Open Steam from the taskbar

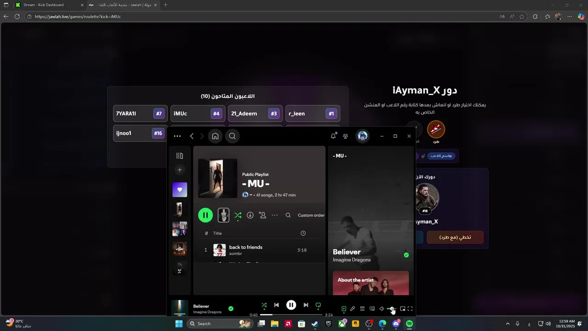(315, 324)
